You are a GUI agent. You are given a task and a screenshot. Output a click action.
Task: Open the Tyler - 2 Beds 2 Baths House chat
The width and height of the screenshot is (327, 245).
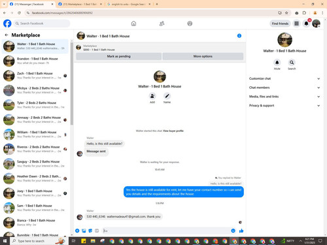(35, 105)
